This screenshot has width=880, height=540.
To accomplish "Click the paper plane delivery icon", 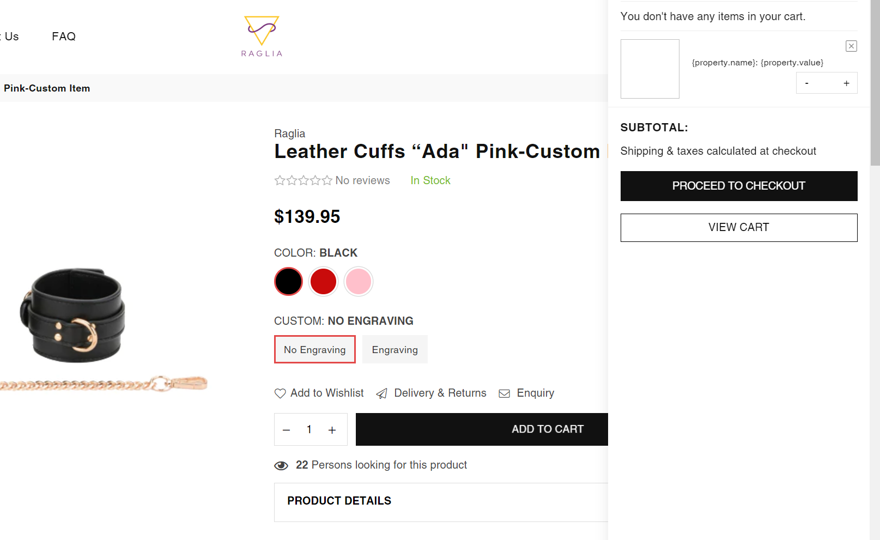I will click(382, 393).
